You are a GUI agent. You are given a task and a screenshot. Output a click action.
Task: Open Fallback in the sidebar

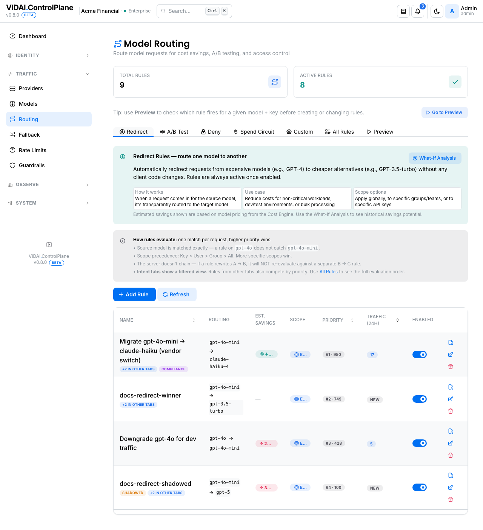[x=49, y=135]
